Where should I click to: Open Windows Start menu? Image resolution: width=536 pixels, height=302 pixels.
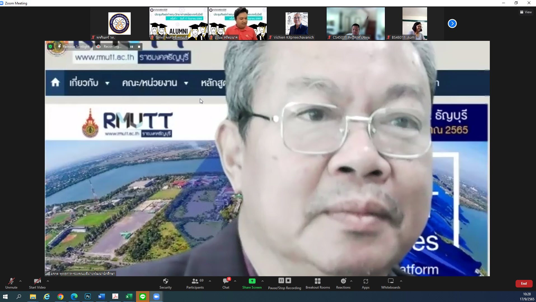click(x=5, y=296)
